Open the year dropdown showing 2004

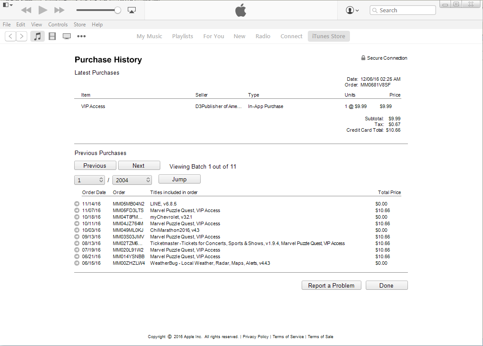[132, 180]
